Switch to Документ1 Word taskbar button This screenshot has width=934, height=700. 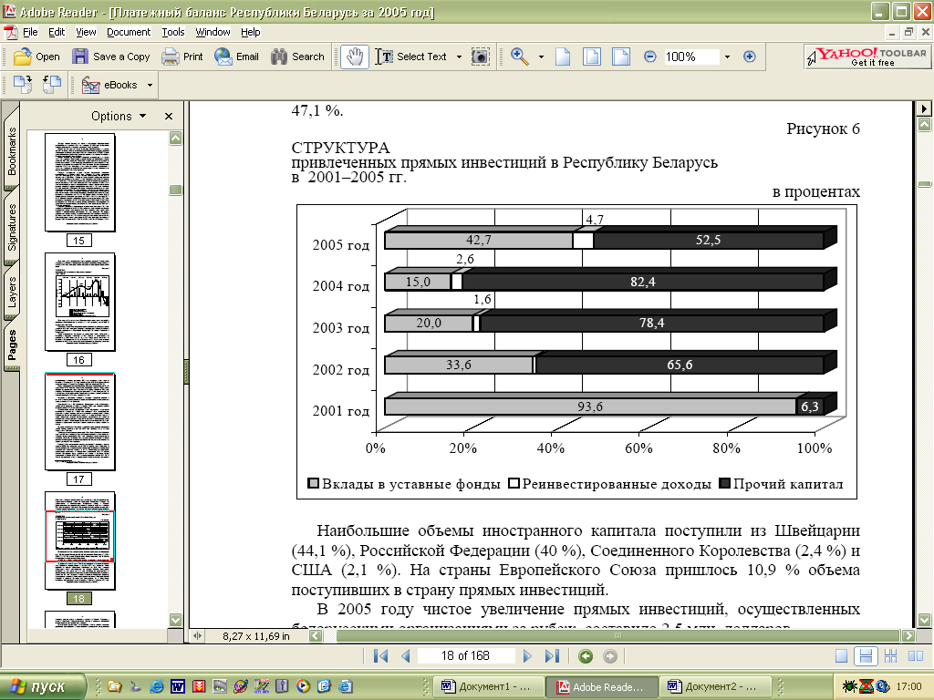489,686
